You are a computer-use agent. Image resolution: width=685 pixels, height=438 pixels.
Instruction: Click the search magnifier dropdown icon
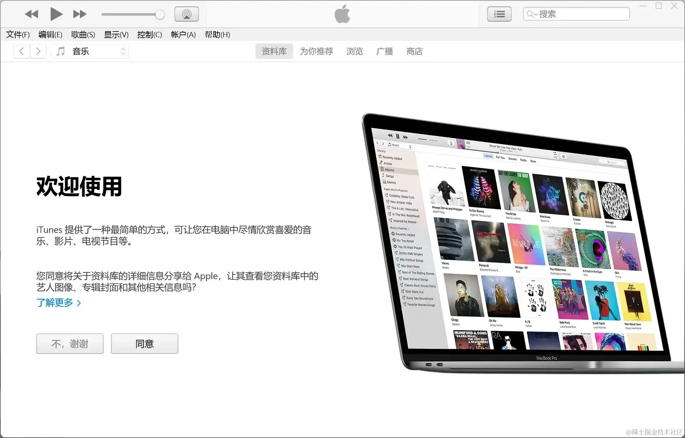[x=532, y=14]
